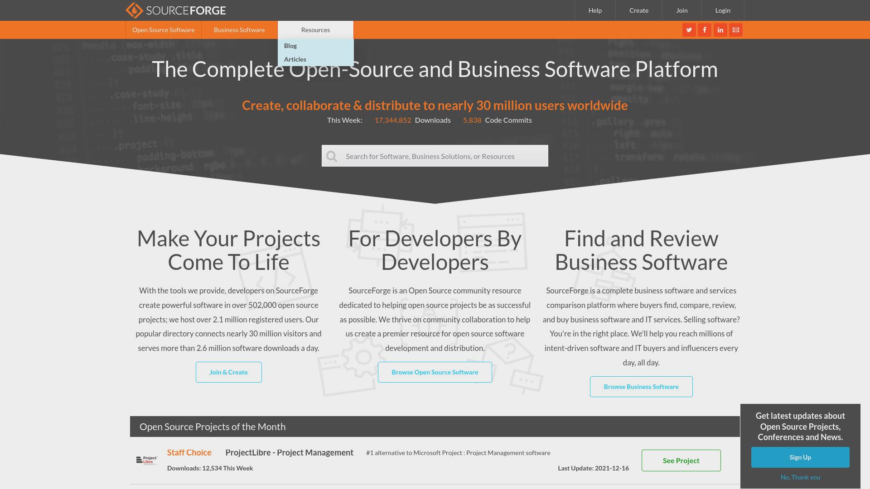870x489 pixels.
Task: Click the '#1 alternative to Microsoft Project' description
Action: 458,453
